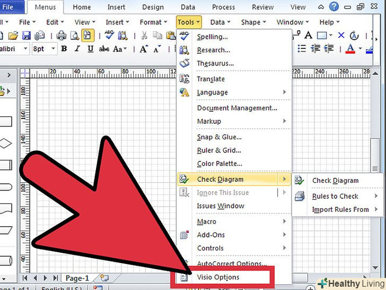
Task: Choose Issues Window menu item
Action: pos(234,206)
